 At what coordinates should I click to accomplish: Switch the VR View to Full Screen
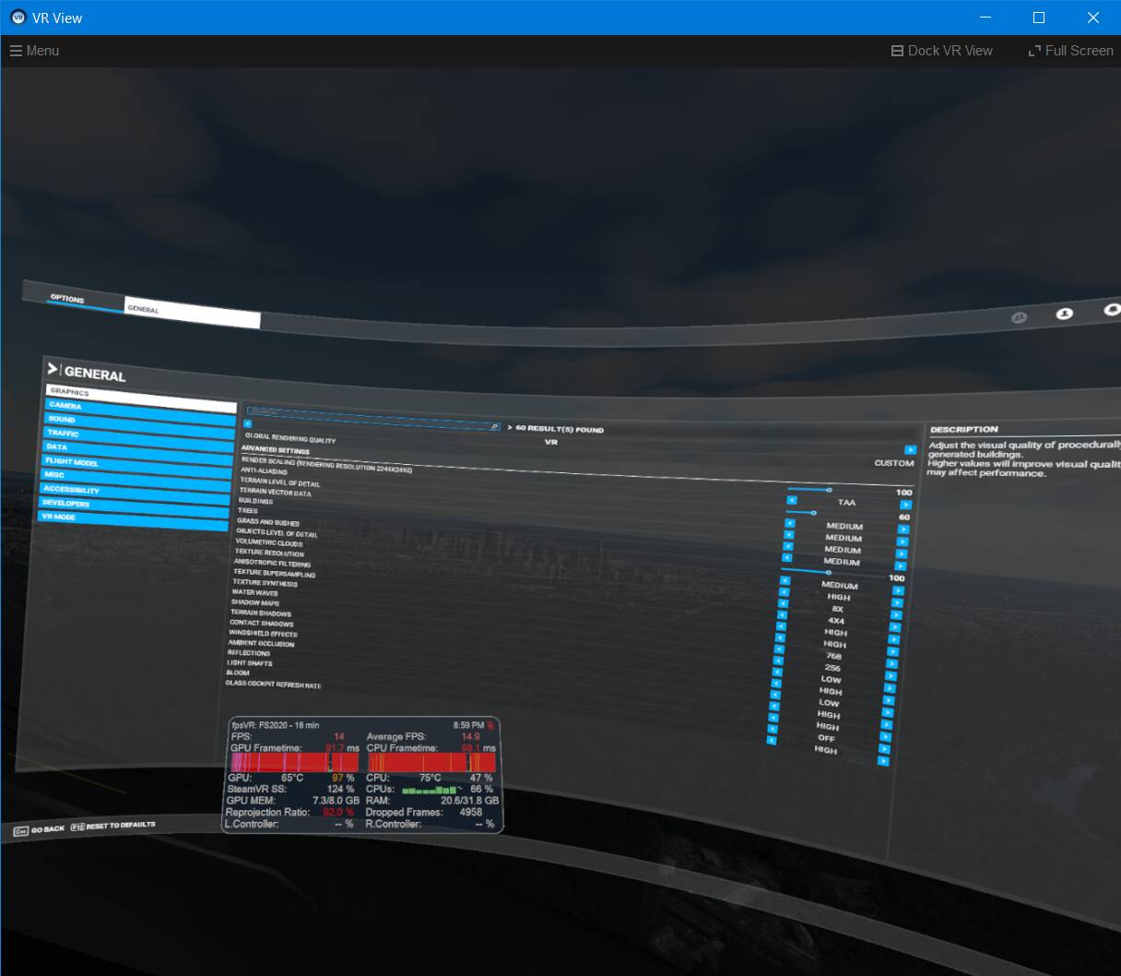tap(1070, 51)
